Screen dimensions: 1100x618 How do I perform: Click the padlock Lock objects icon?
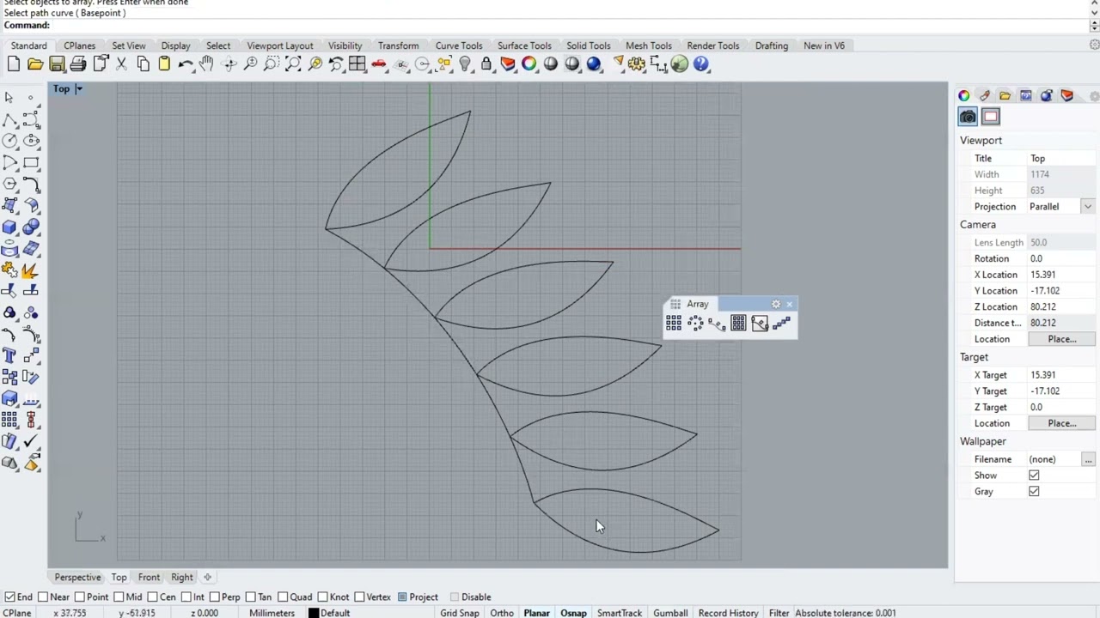point(486,64)
